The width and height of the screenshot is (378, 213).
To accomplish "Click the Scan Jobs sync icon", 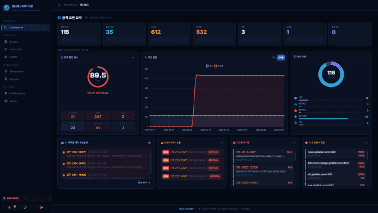I will click(x=5, y=49).
